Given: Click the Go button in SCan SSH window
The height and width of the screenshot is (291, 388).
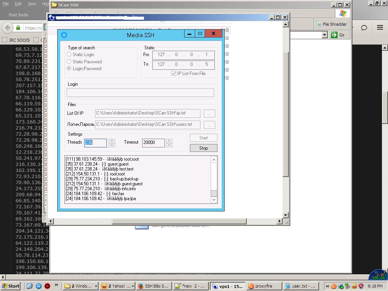Looking at the screenshot, I should tap(338, 35).
